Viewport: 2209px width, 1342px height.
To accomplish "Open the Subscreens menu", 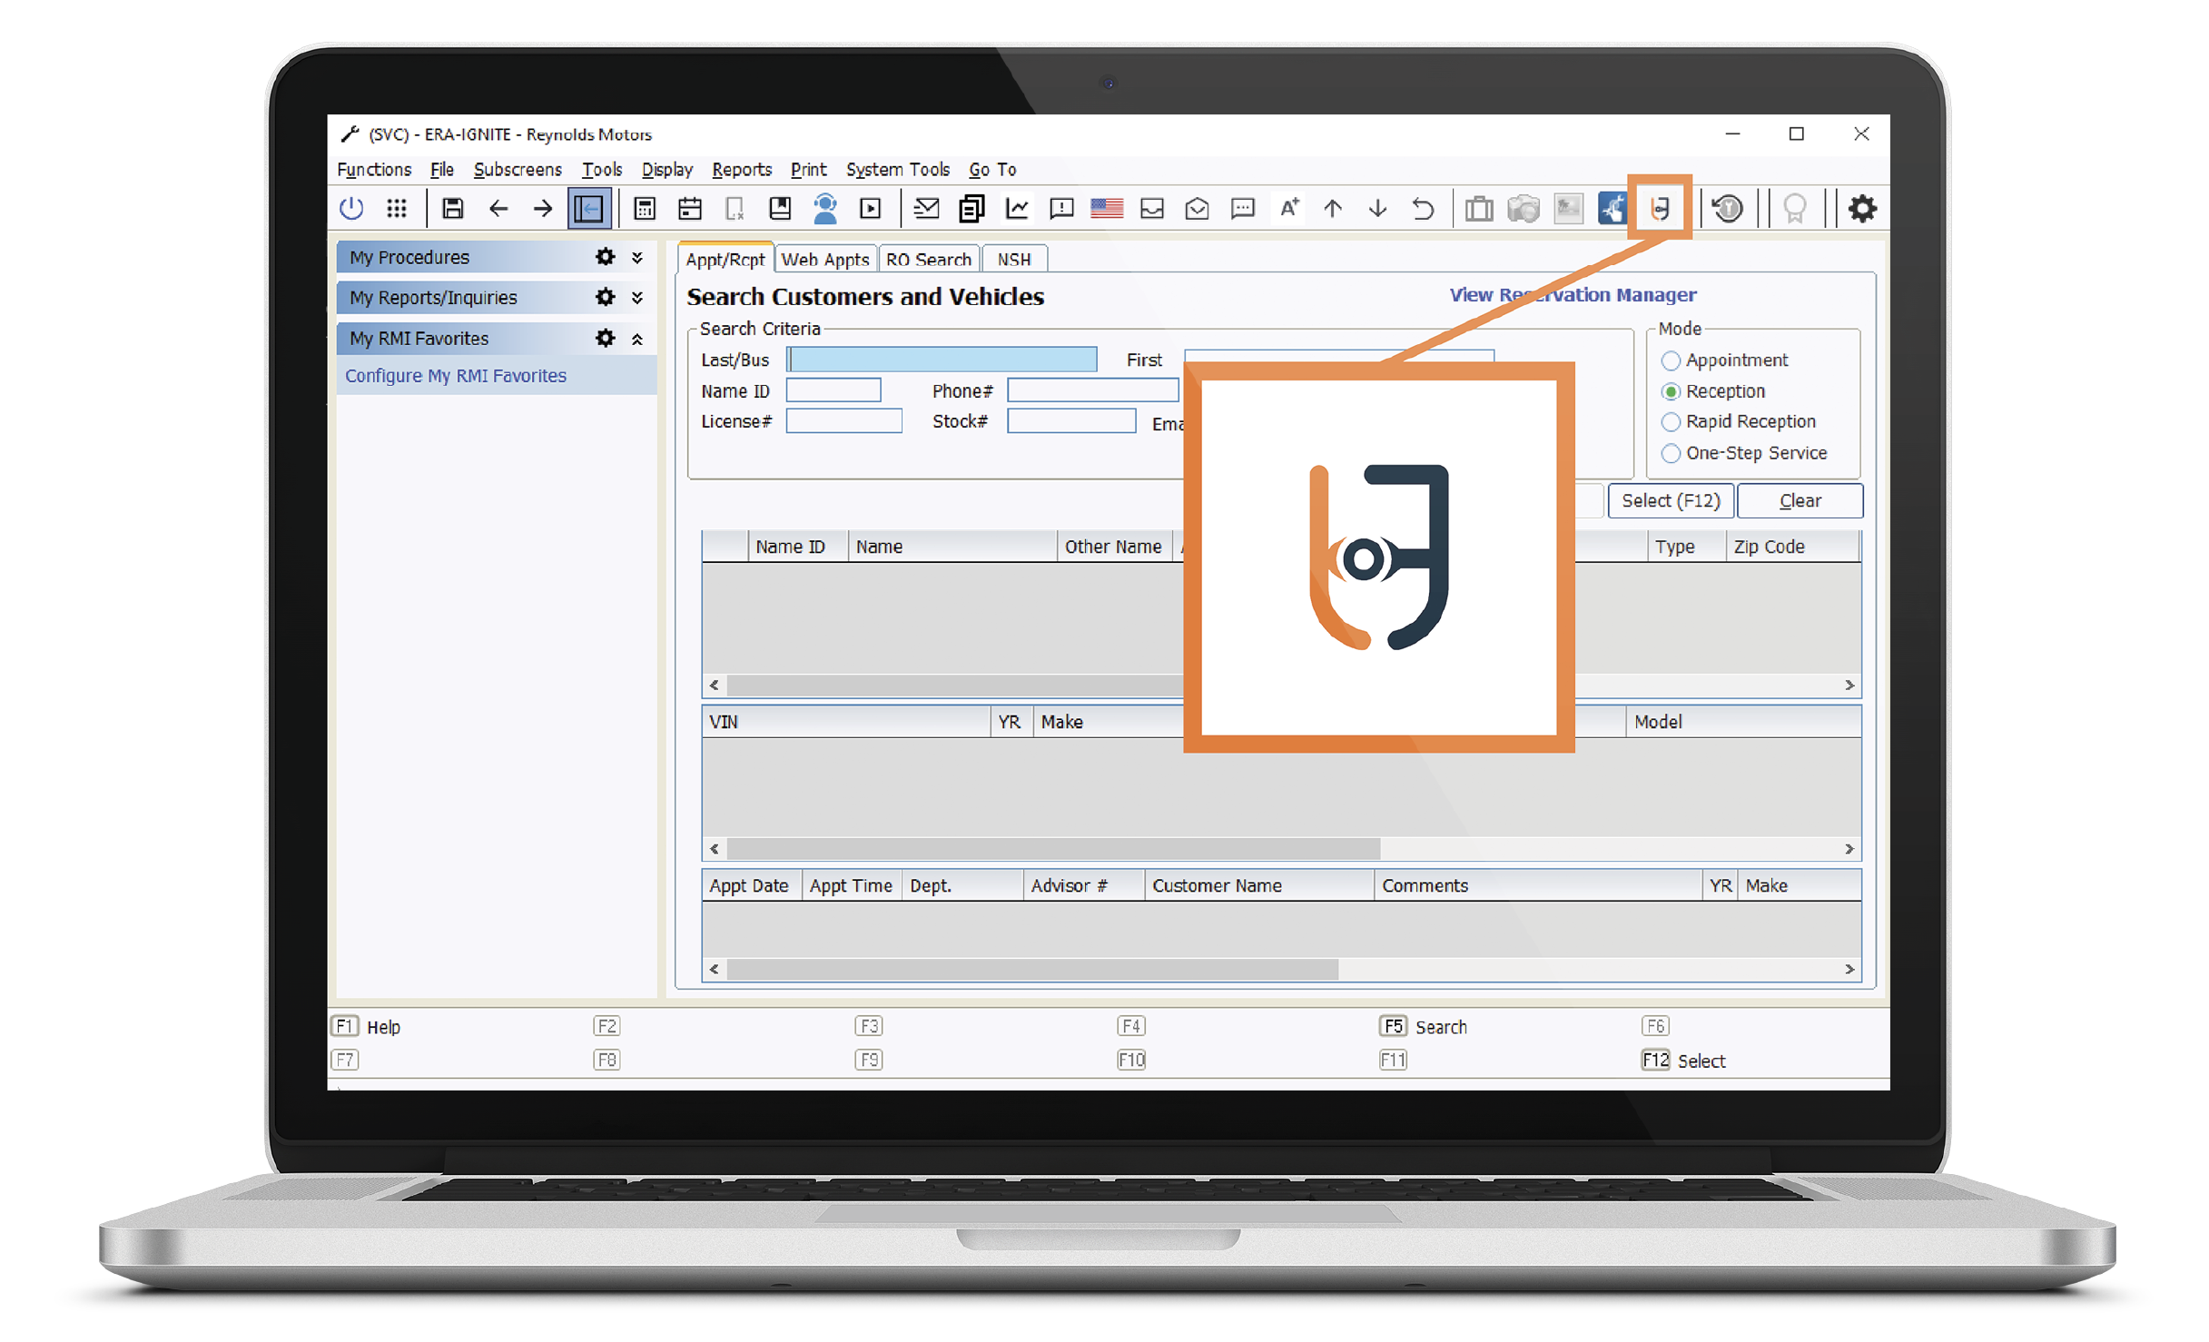I will click(518, 170).
